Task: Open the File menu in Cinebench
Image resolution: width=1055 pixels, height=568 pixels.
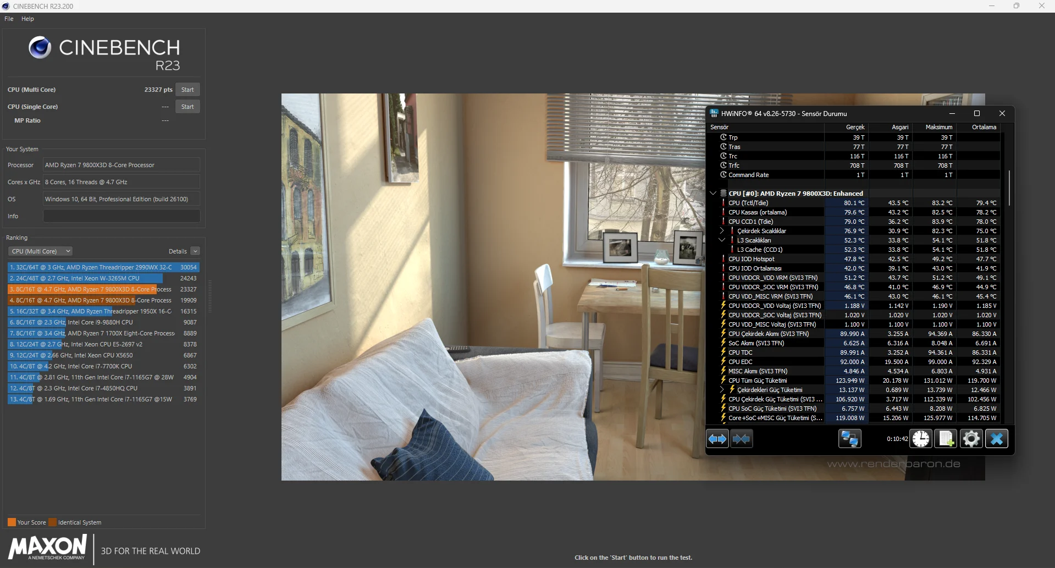Action: point(9,19)
